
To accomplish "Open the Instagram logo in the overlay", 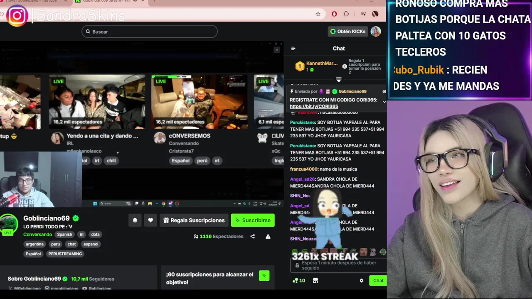I will tap(17, 16).
